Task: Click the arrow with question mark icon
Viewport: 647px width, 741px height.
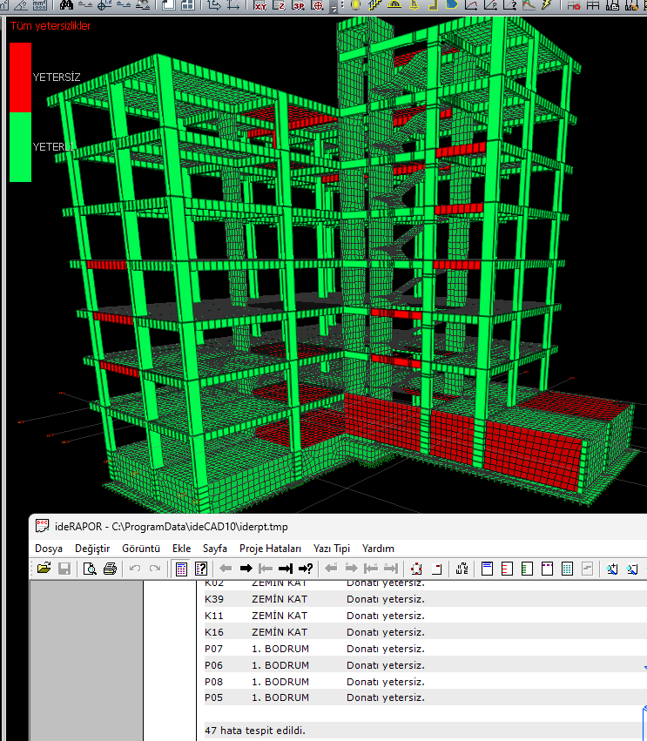Action: 306,569
